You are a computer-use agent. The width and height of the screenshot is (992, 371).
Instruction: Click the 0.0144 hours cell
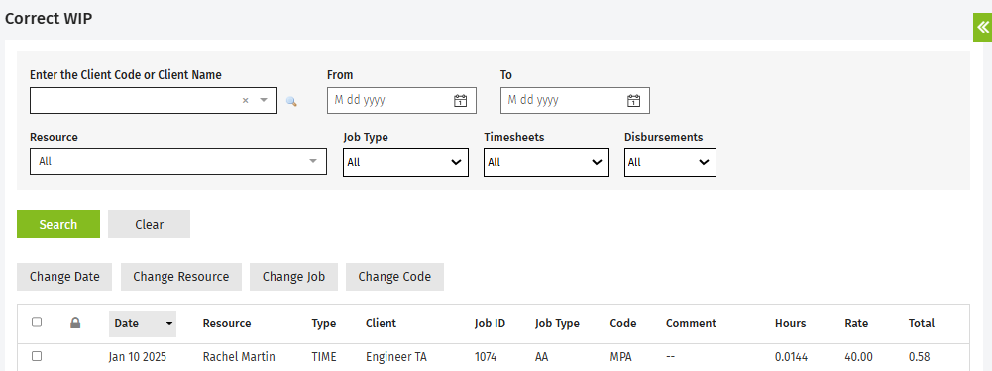(792, 357)
